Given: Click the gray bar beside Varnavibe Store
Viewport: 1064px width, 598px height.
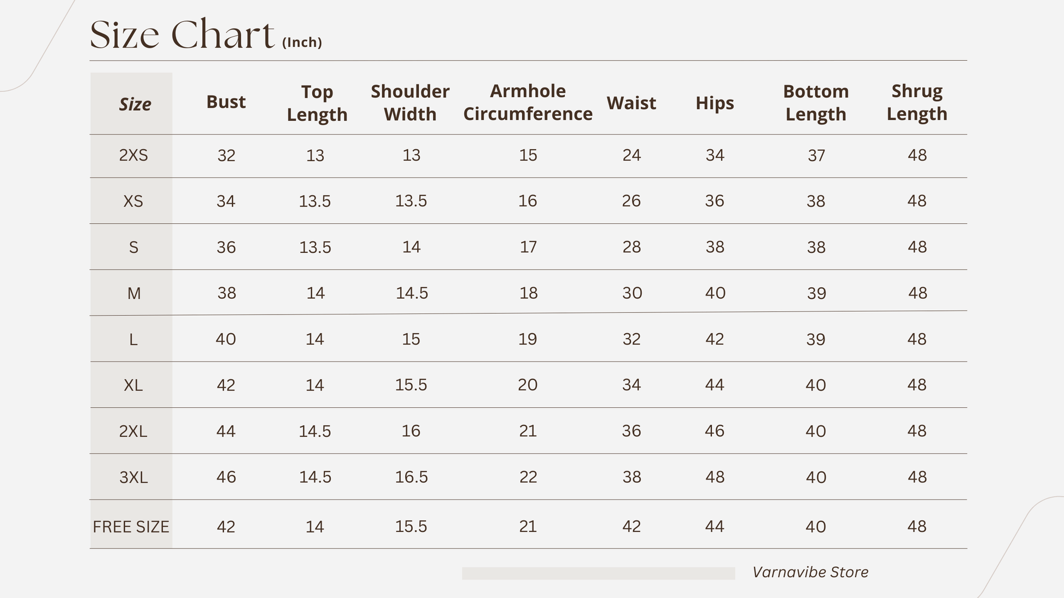Looking at the screenshot, I should (598, 573).
